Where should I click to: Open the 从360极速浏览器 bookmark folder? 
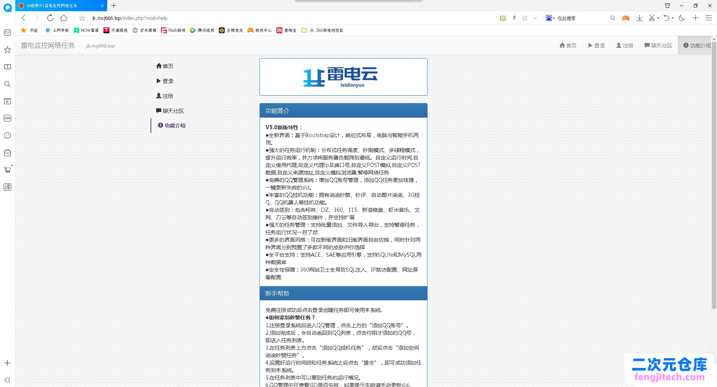[322, 30]
